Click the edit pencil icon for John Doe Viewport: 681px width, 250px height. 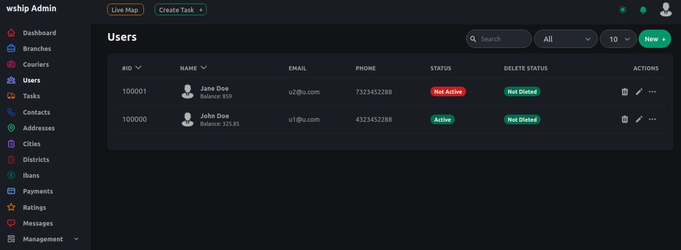639,119
